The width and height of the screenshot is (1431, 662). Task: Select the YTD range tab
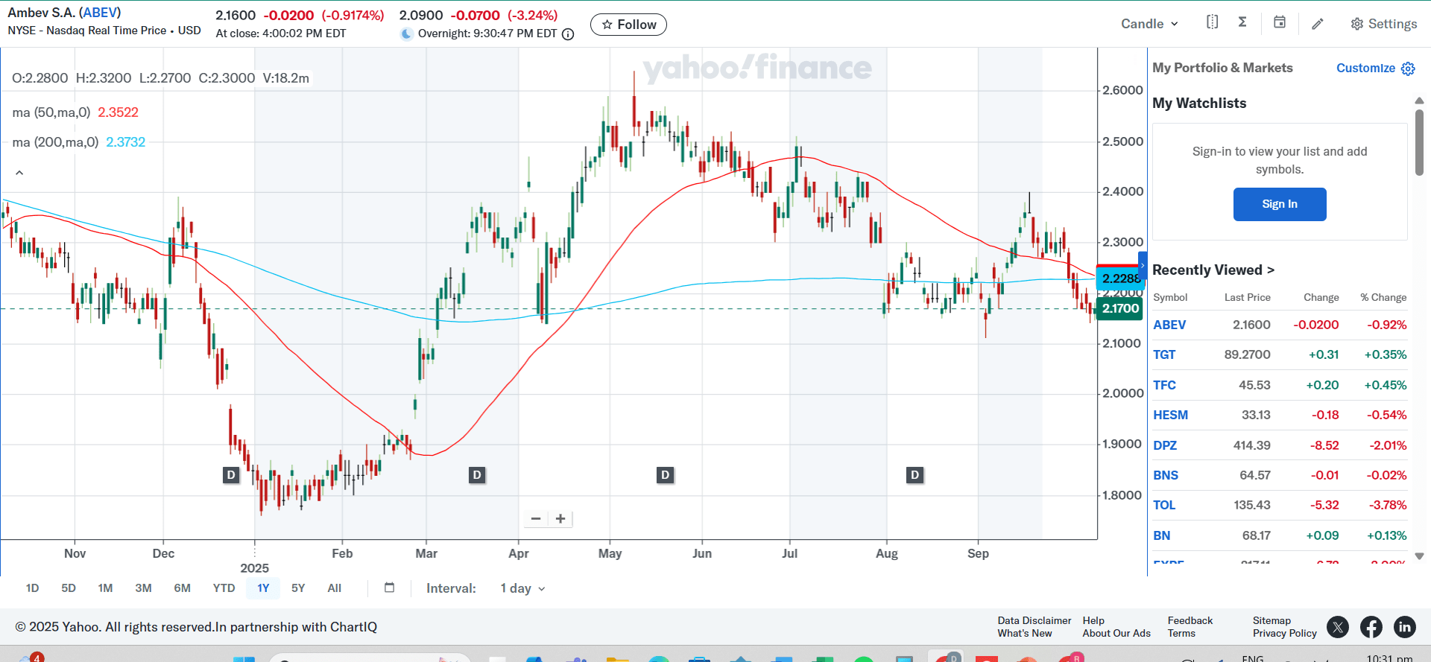click(224, 588)
